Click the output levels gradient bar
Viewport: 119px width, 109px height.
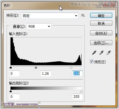coord(46,88)
